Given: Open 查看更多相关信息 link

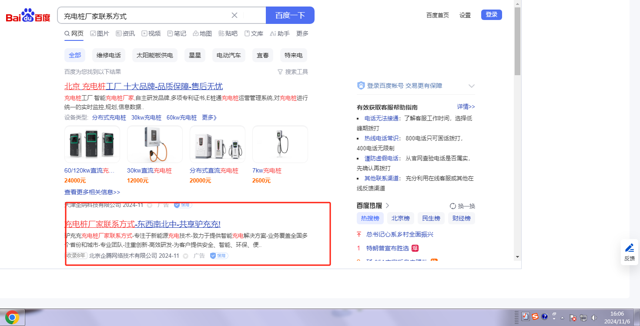Looking at the screenshot, I should pos(92,192).
